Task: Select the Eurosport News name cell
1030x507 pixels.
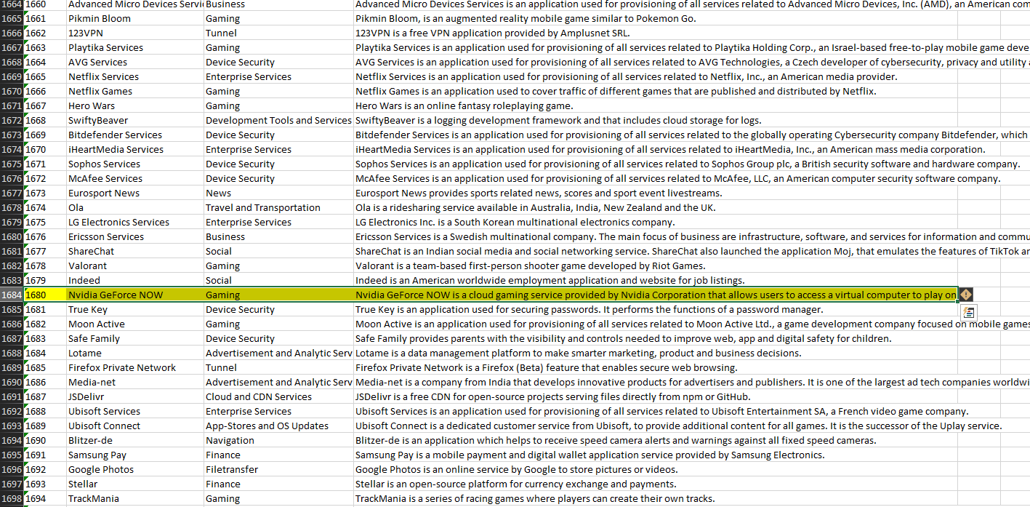Action: click(x=135, y=193)
